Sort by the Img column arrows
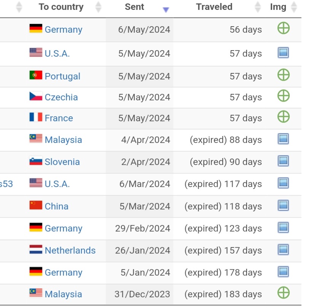 294,7
